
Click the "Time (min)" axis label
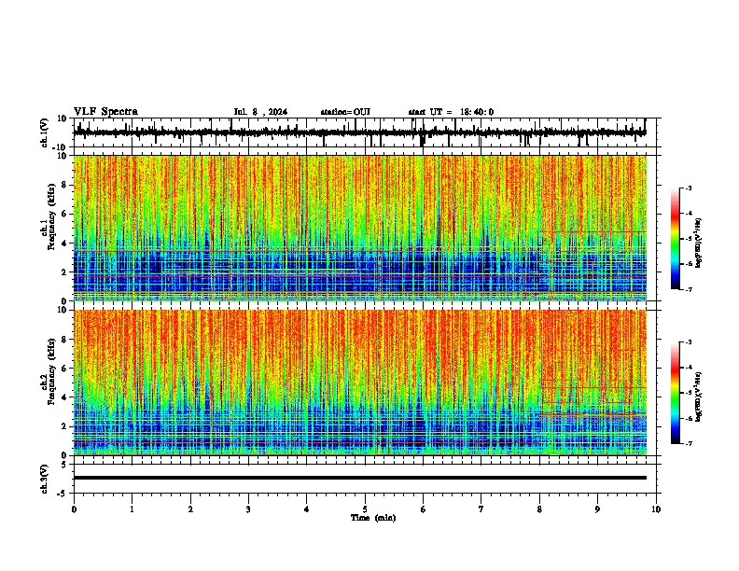(373, 518)
